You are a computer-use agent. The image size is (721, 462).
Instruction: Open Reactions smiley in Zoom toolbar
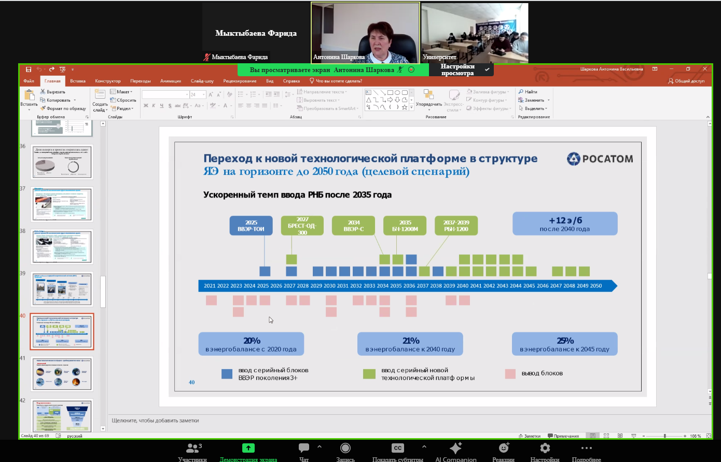pyautogui.click(x=504, y=448)
